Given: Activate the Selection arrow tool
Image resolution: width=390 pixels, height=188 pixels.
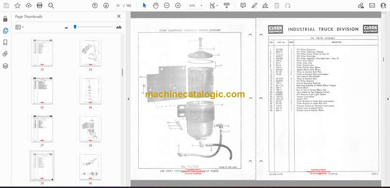Looking at the screenshot, I should (x=144, y=6).
